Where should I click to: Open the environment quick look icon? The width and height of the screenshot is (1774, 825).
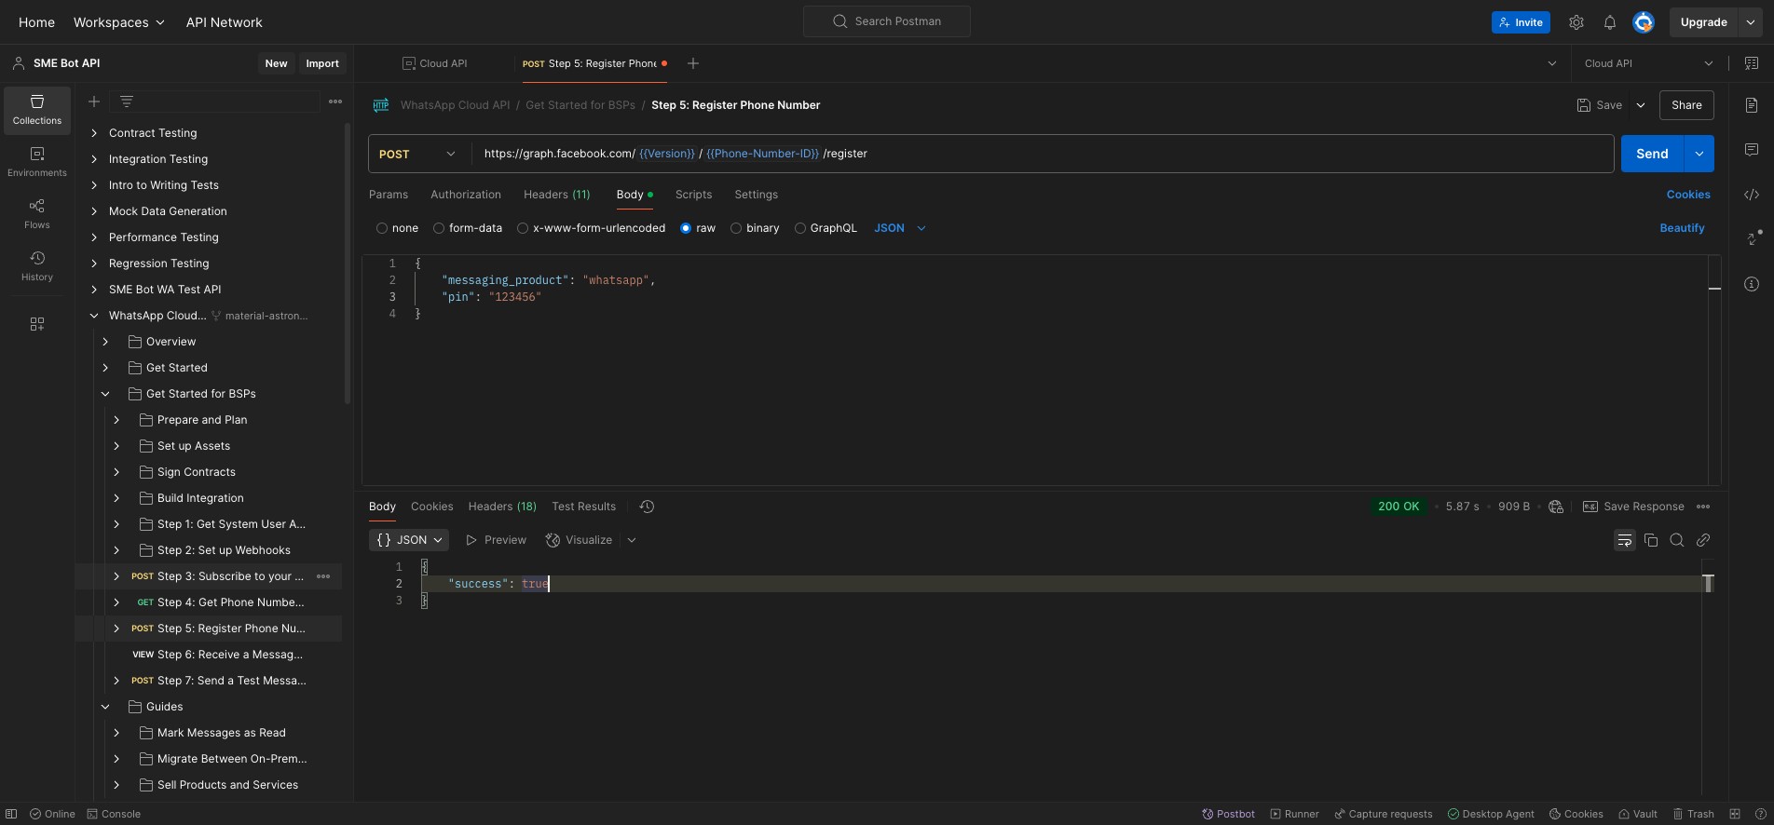pyautogui.click(x=1752, y=63)
